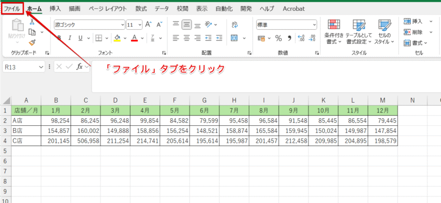Screen dimensions: 441x203
Task: Increase indent icon
Action: point(219,37)
